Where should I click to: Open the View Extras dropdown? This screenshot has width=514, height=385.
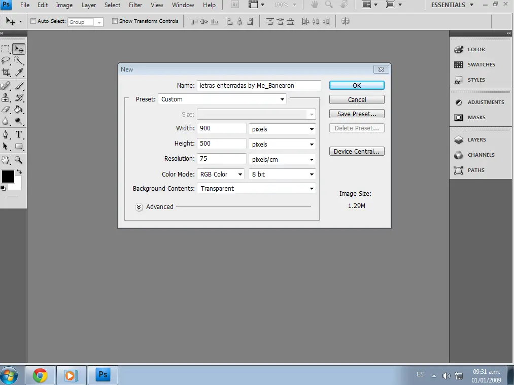click(x=256, y=5)
